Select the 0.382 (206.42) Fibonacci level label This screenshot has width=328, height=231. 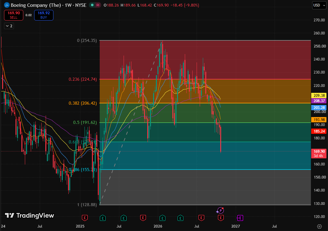coord(83,103)
